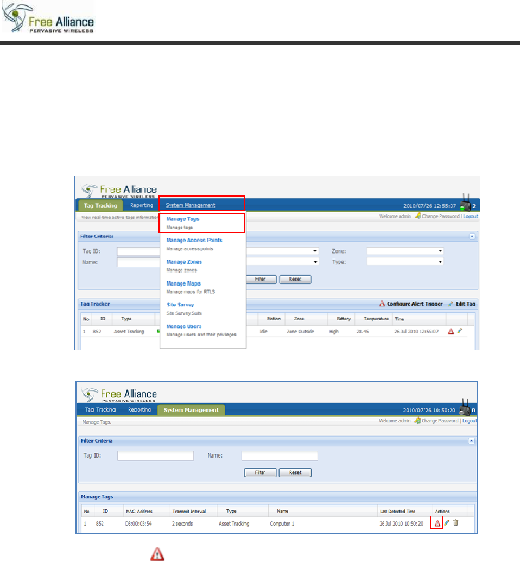This screenshot has height=562, width=520.
Task: Click MAC Address column header
Action: pyautogui.click(x=139, y=512)
